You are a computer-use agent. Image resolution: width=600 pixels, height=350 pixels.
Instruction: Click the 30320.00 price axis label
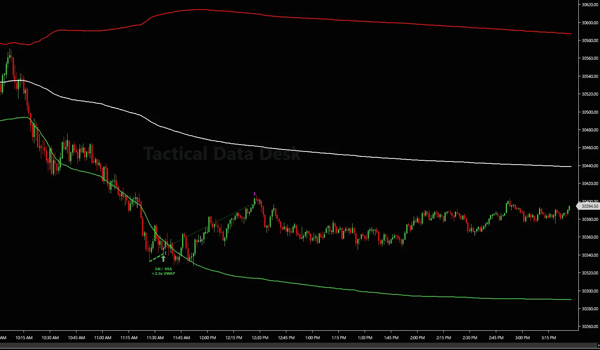(x=590, y=273)
